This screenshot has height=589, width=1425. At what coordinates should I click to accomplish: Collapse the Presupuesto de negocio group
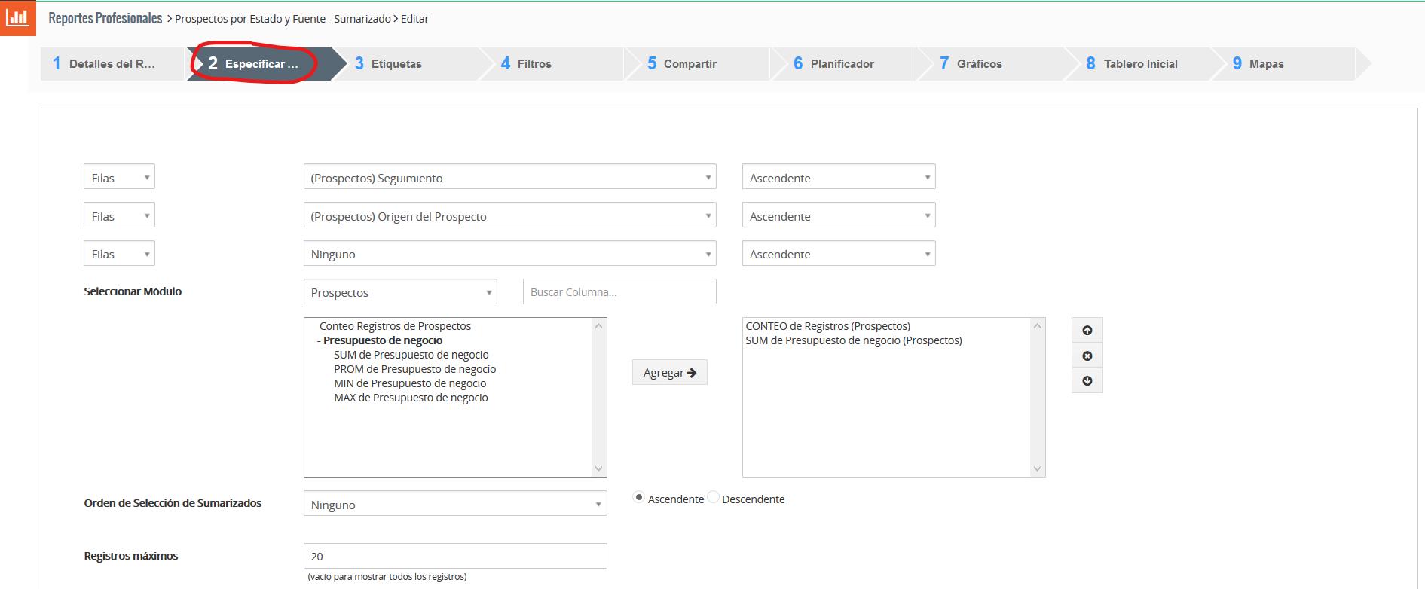pos(319,340)
